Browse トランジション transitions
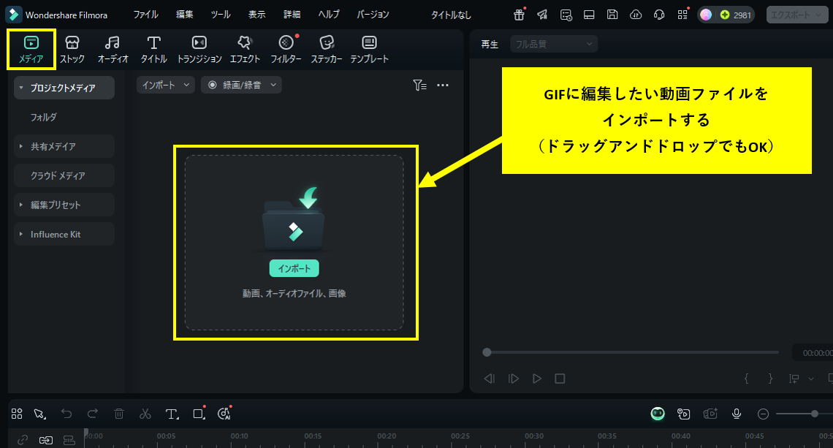 click(198, 49)
